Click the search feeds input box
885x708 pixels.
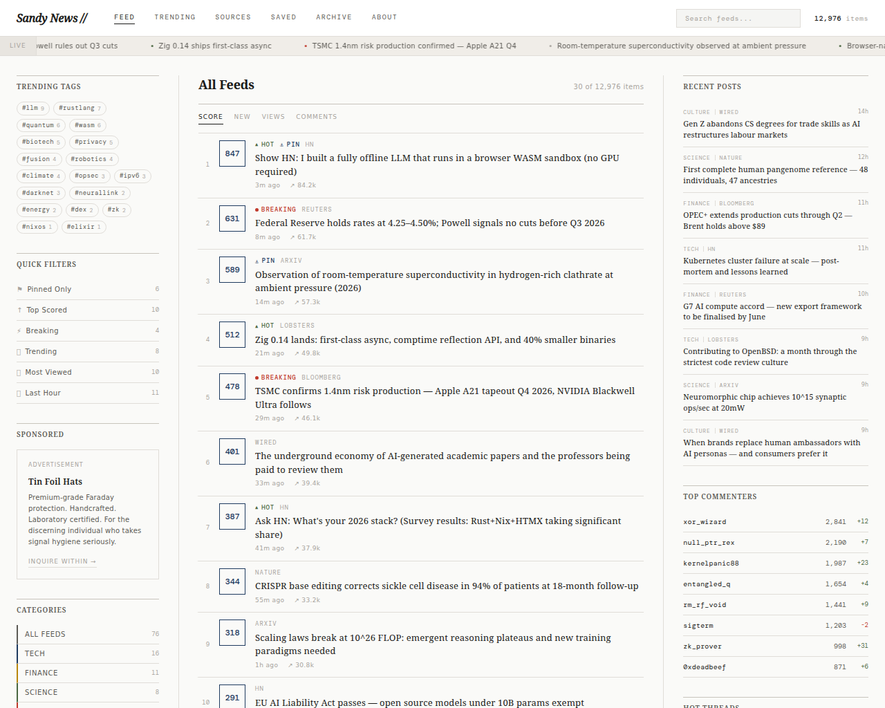738,18
